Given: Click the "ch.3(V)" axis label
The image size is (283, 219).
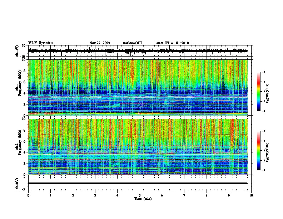Looking at the screenshot, I should coord(17,184).
